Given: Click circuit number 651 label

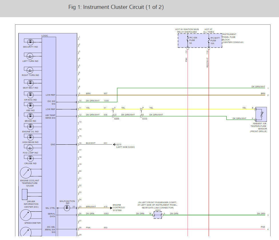Looking at the screenshot, I should tap(105, 143).
